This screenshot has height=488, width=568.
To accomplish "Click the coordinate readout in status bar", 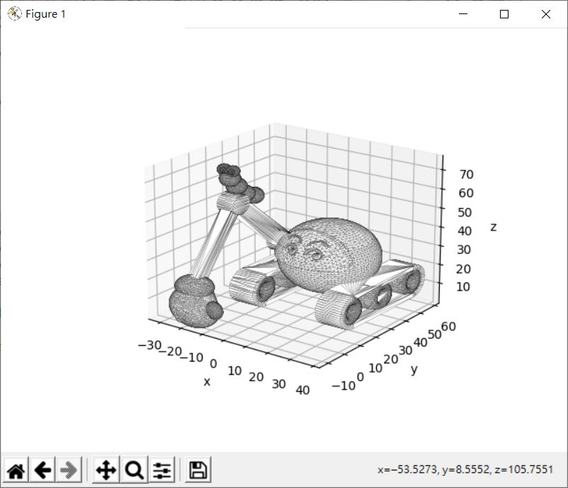I will (x=465, y=470).
